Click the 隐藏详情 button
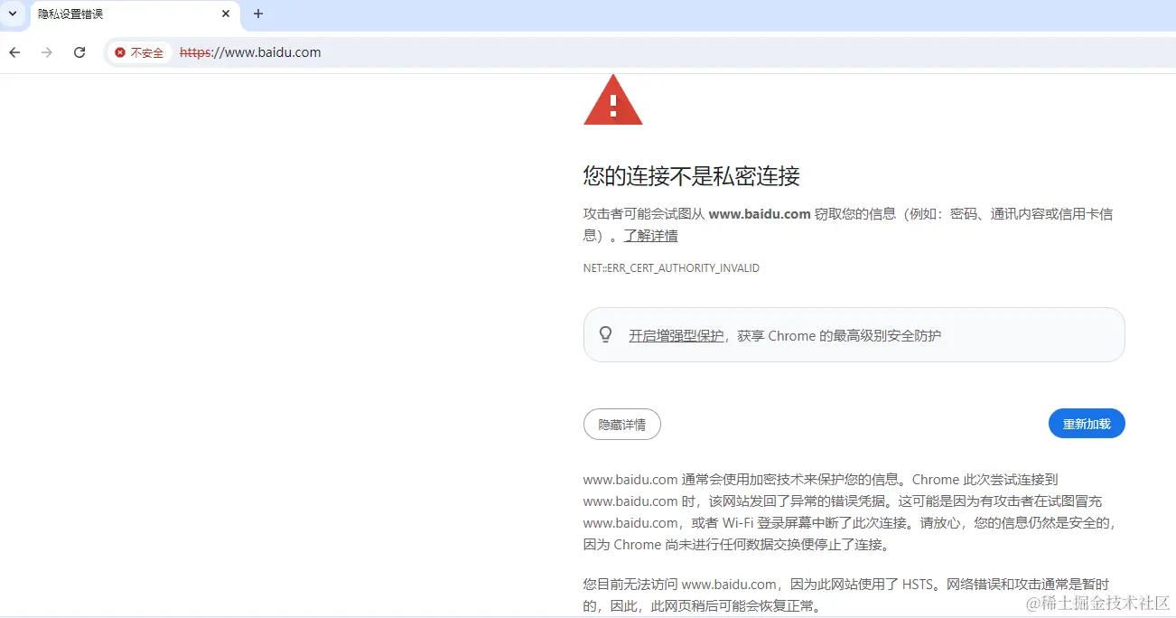This screenshot has height=618, width=1176. 622,425
